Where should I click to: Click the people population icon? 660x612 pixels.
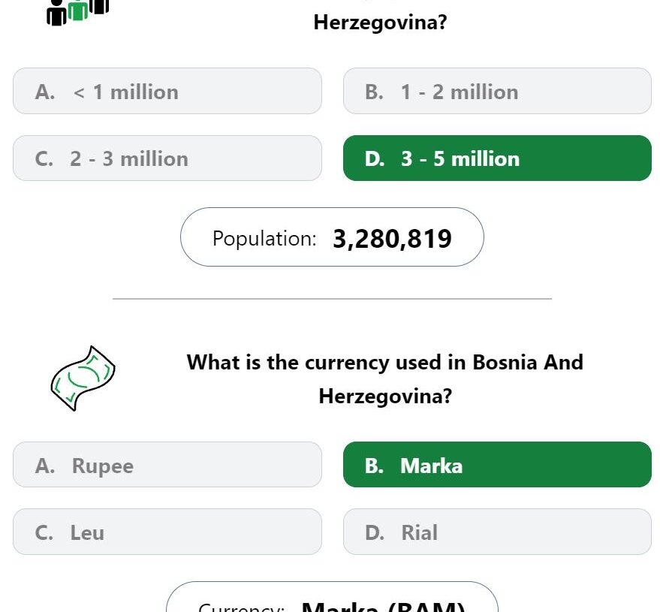click(x=78, y=13)
